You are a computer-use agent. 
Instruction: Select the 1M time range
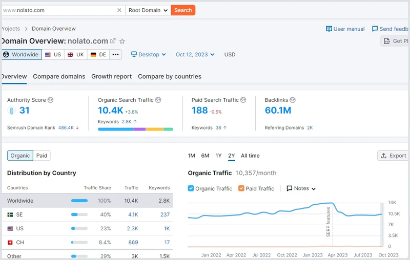[191, 156]
